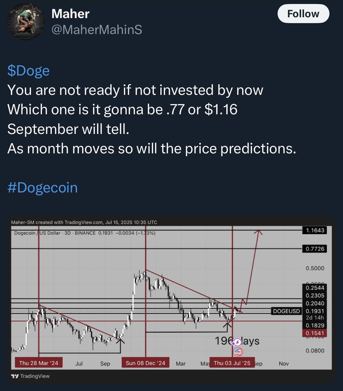Open the @MaherMahinS handle link
The width and height of the screenshot is (343, 391).
tap(97, 29)
